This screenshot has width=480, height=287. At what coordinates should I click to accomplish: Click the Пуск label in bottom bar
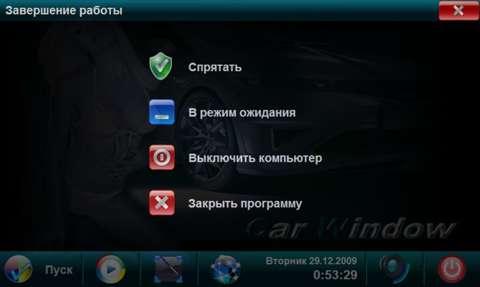tap(59, 270)
